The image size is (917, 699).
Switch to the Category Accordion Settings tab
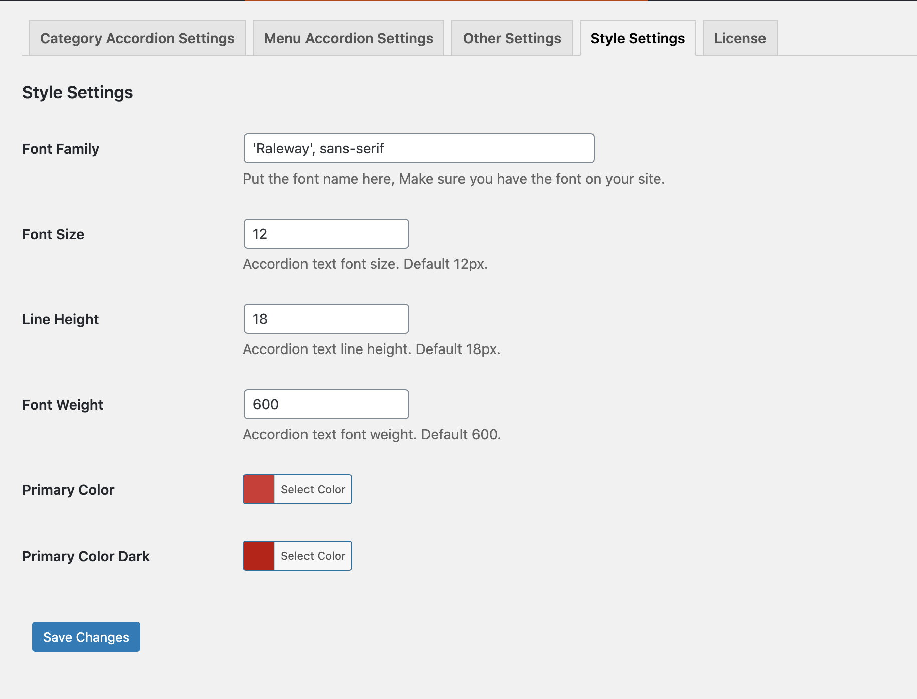[x=137, y=38]
